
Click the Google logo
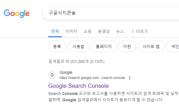click(17, 14)
